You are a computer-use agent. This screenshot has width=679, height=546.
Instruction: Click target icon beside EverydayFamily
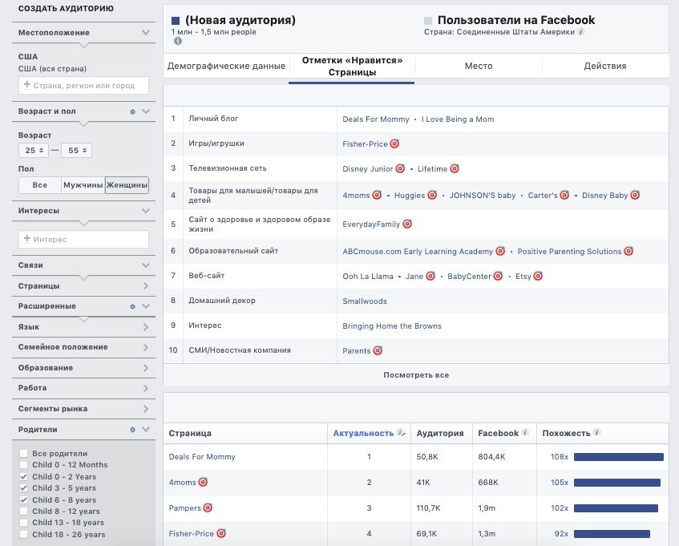[407, 224]
